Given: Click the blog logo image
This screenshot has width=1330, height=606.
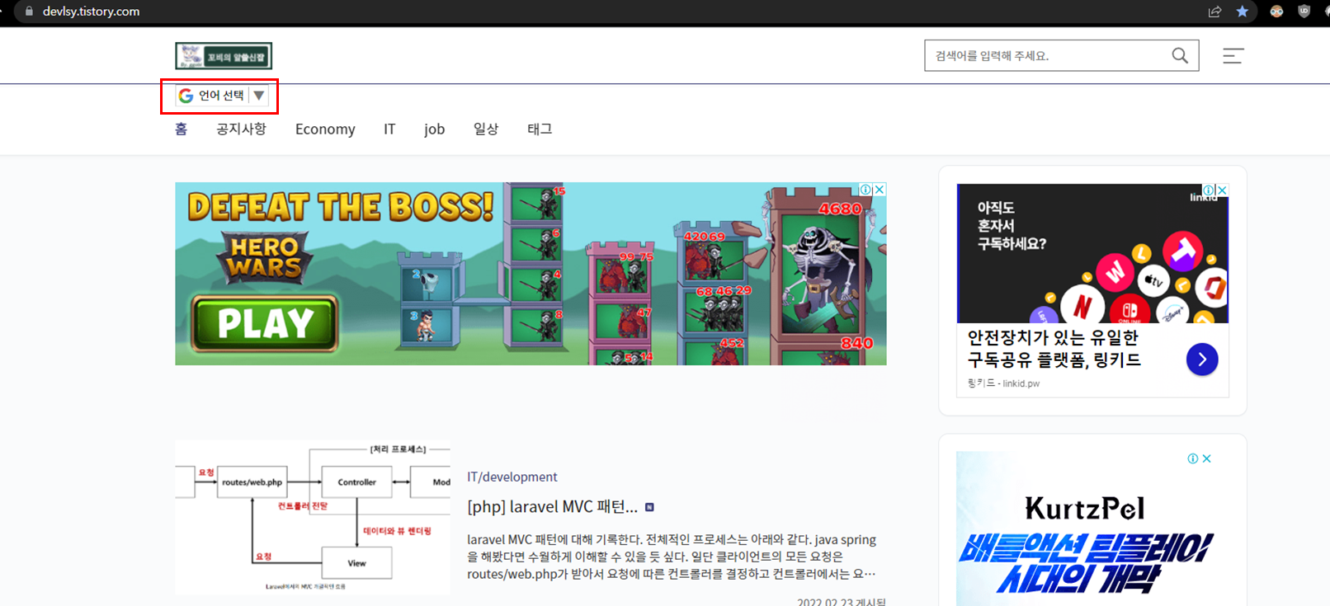Looking at the screenshot, I should pyautogui.click(x=224, y=56).
